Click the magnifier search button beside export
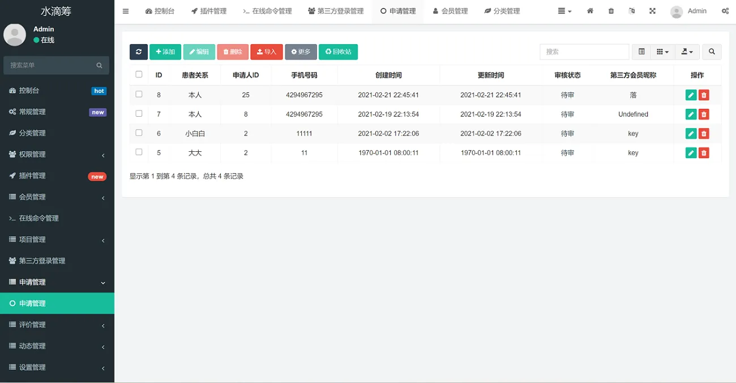 (x=712, y=52)
